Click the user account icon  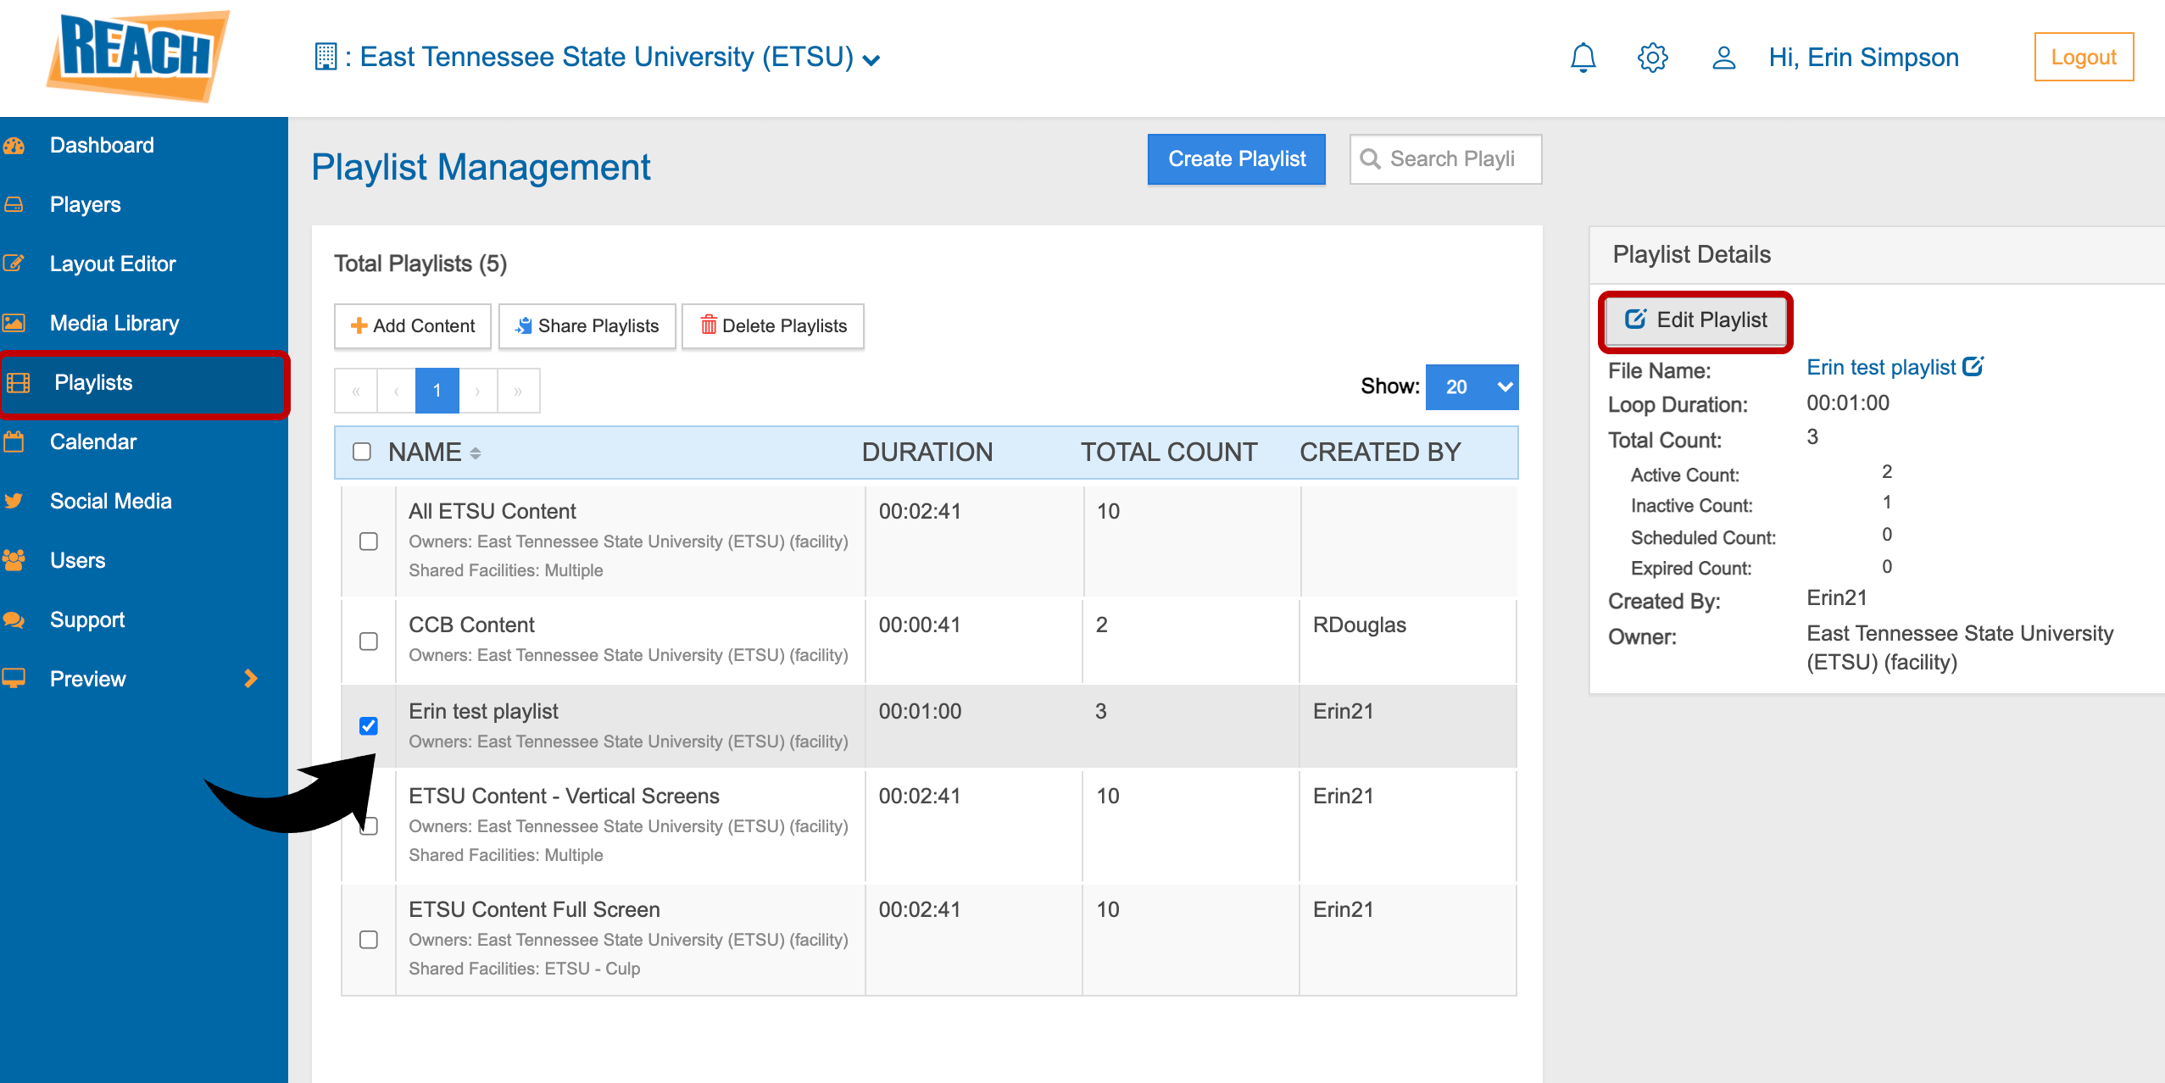[1723, 57]
